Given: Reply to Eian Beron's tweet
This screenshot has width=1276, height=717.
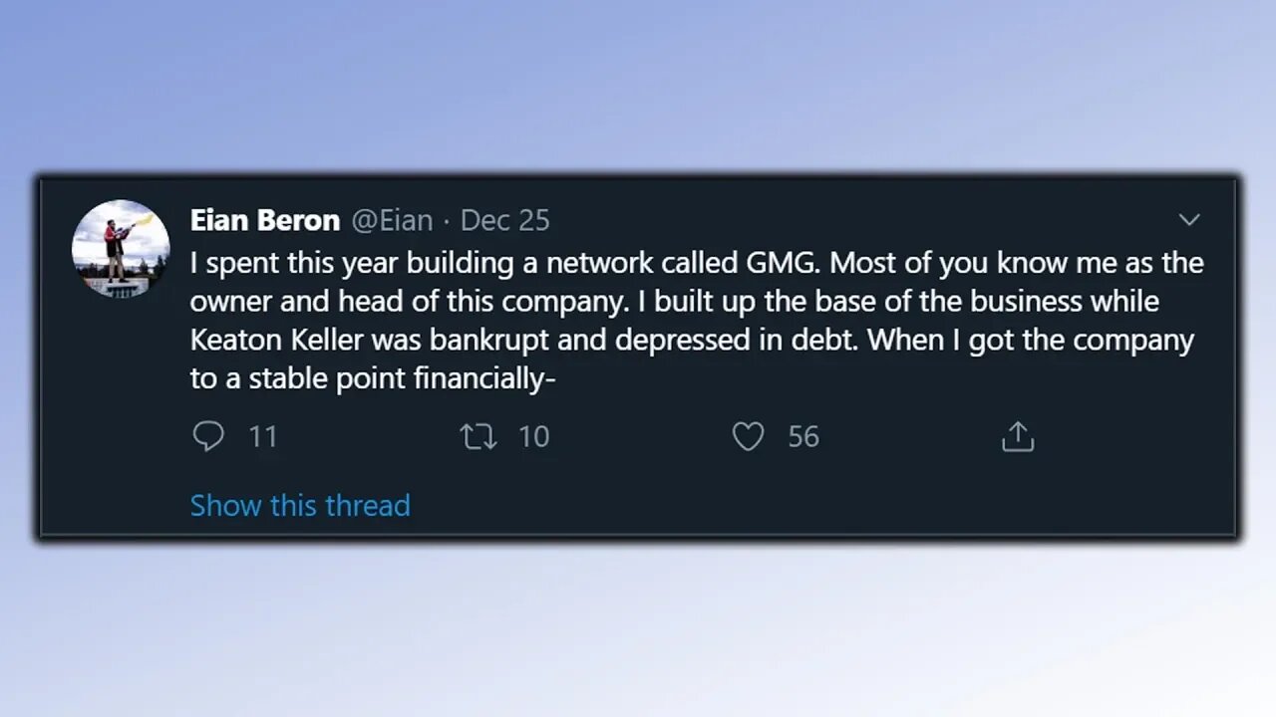Looking at the screenshot, I should pos(208,436).
